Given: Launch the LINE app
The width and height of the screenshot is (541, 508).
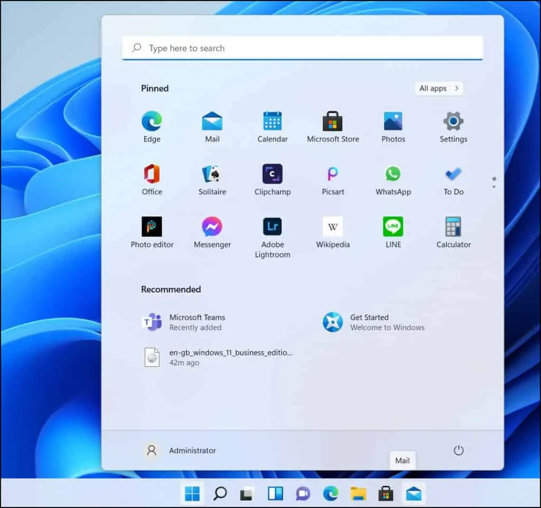Looking at the screenshot, I should 393,232.
